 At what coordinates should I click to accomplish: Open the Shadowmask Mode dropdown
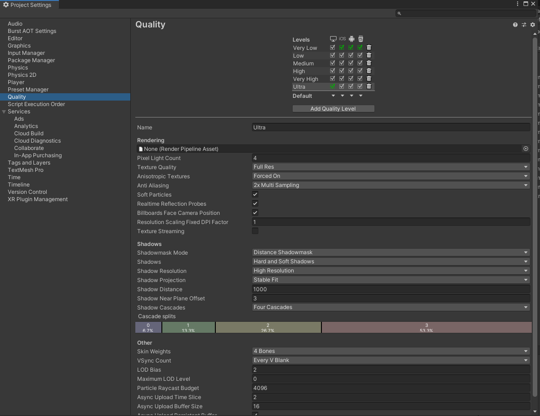click(390, 252)
